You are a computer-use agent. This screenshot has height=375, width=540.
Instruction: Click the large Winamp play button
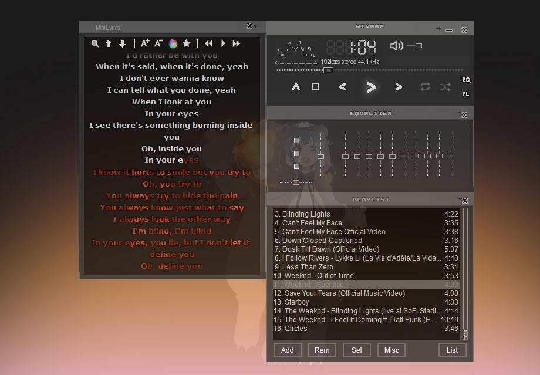coord(371,87)
